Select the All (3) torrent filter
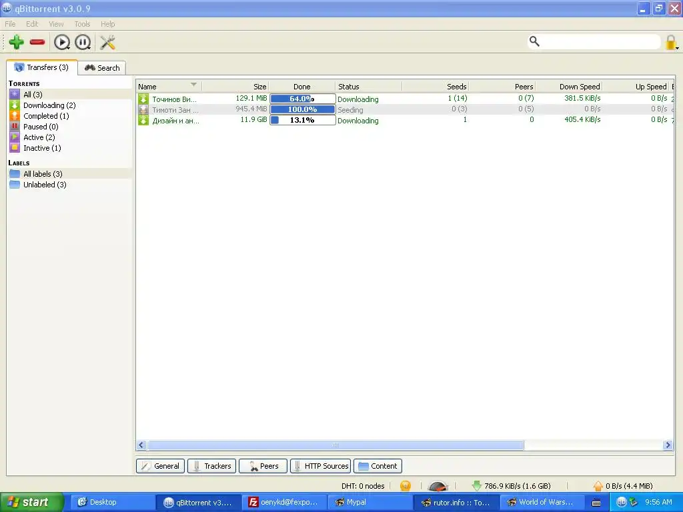The image size is (683, 512). 69,95
